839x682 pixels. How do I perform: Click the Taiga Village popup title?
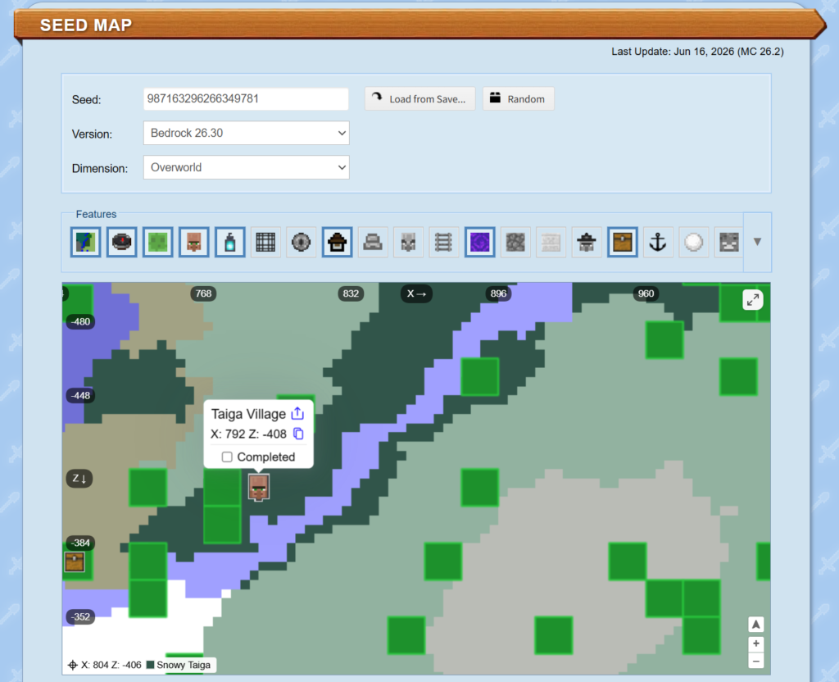pyautogui.click(x=248, y=414)
